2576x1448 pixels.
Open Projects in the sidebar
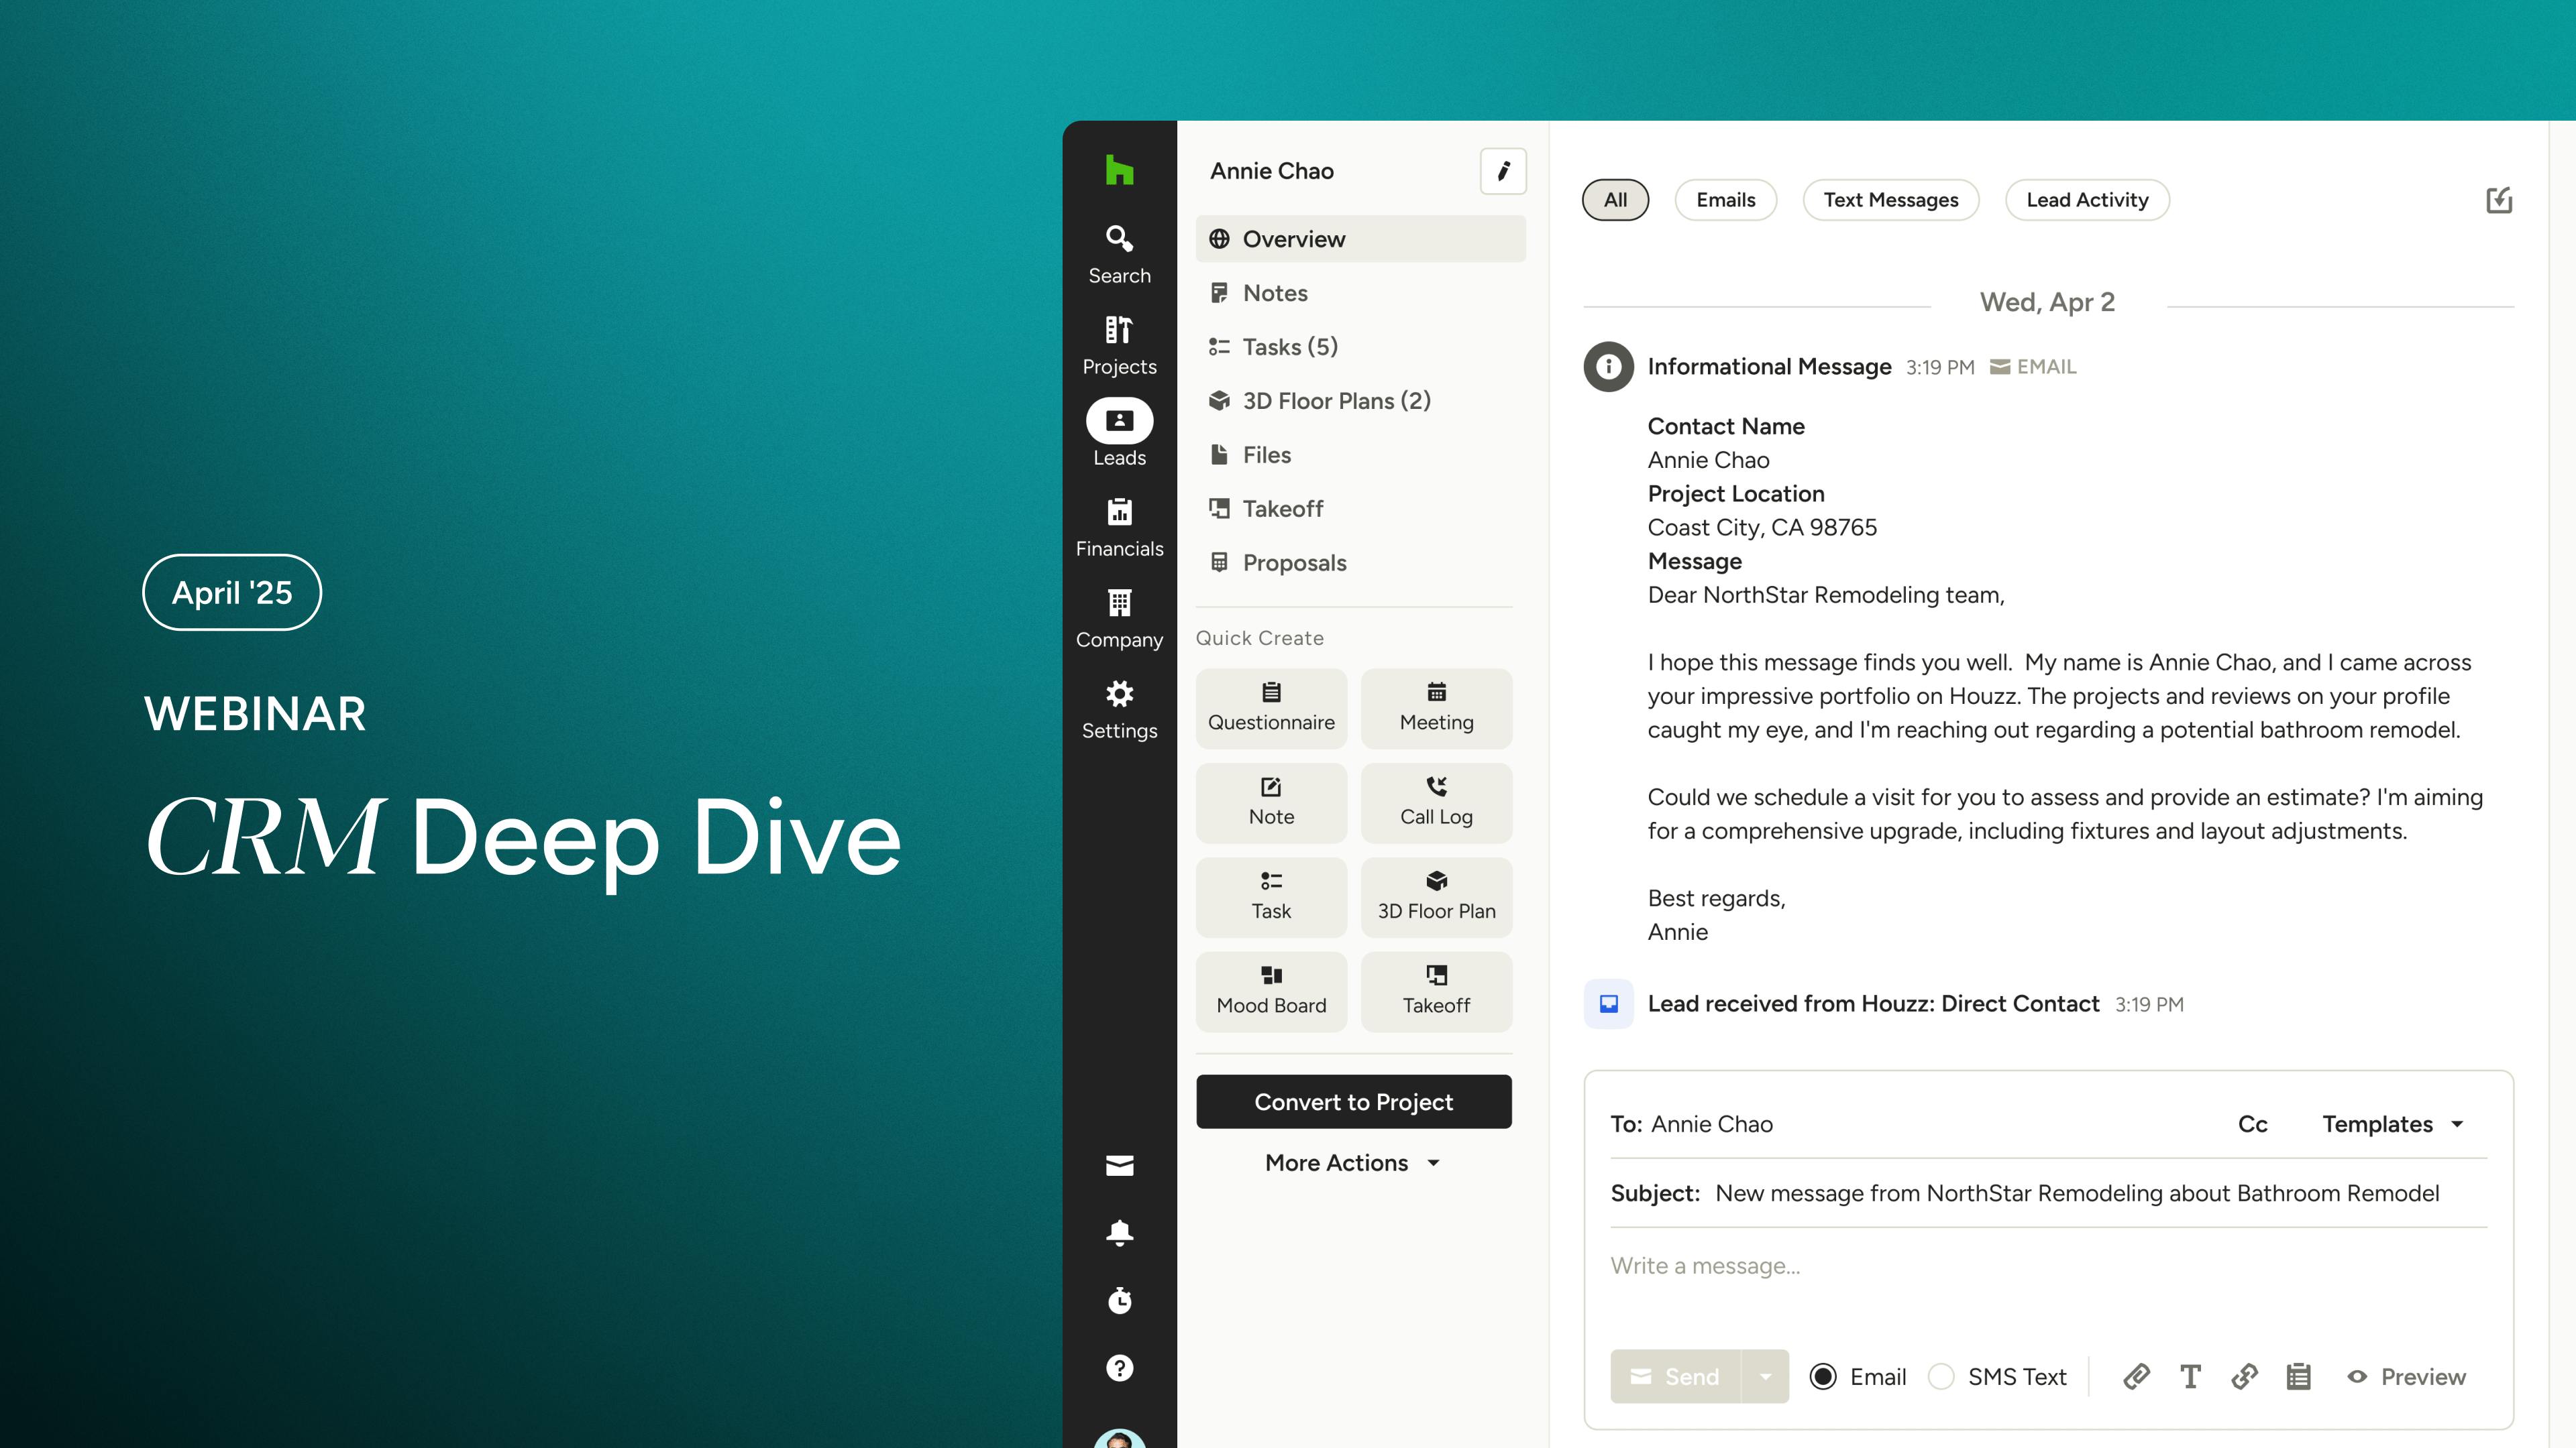(1119, 346)
